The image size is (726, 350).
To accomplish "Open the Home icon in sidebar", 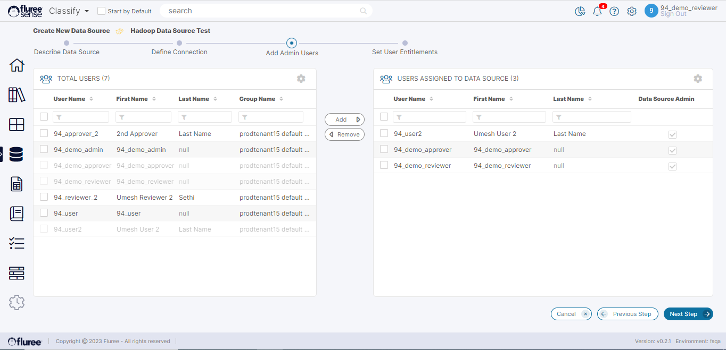I will pyautogui.click(x=16, y=65).
